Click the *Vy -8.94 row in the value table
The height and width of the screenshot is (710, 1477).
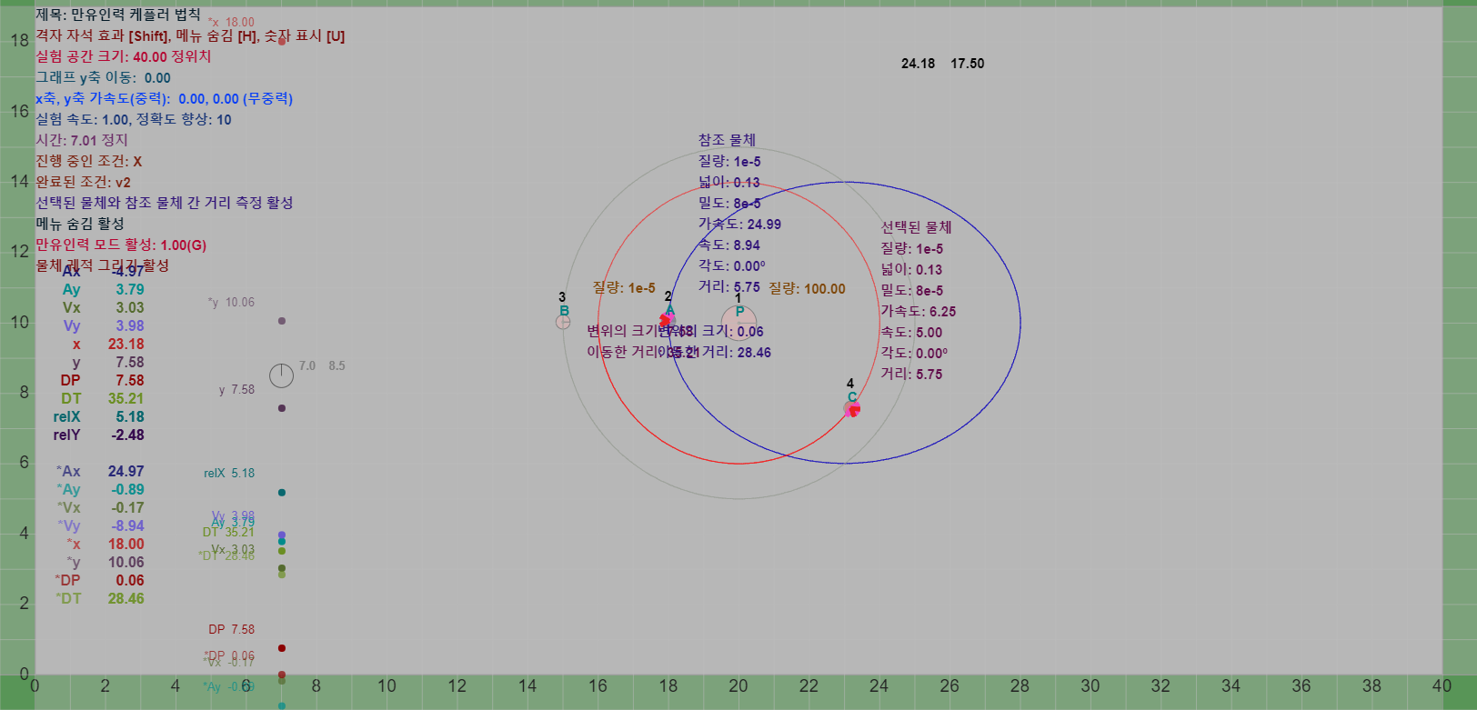tap(100, 525)
